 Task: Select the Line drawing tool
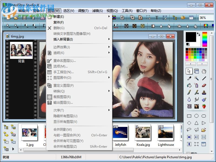point(204,78)
